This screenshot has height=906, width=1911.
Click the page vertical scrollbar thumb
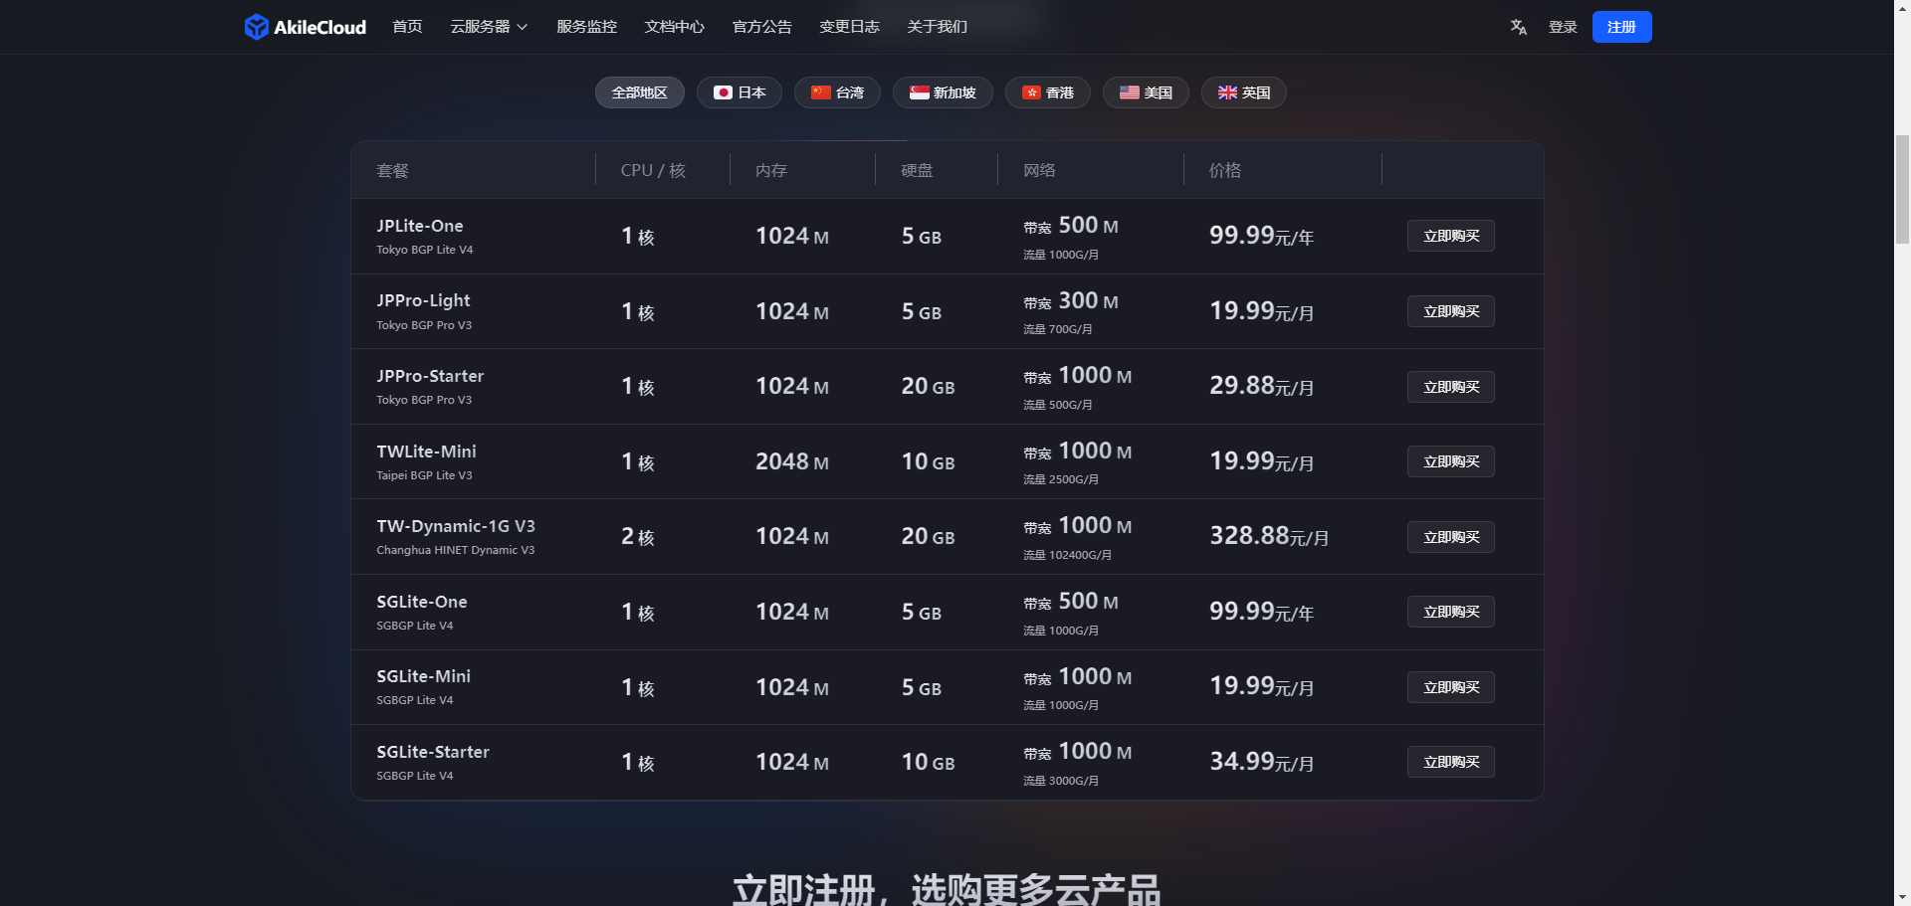1902,189
